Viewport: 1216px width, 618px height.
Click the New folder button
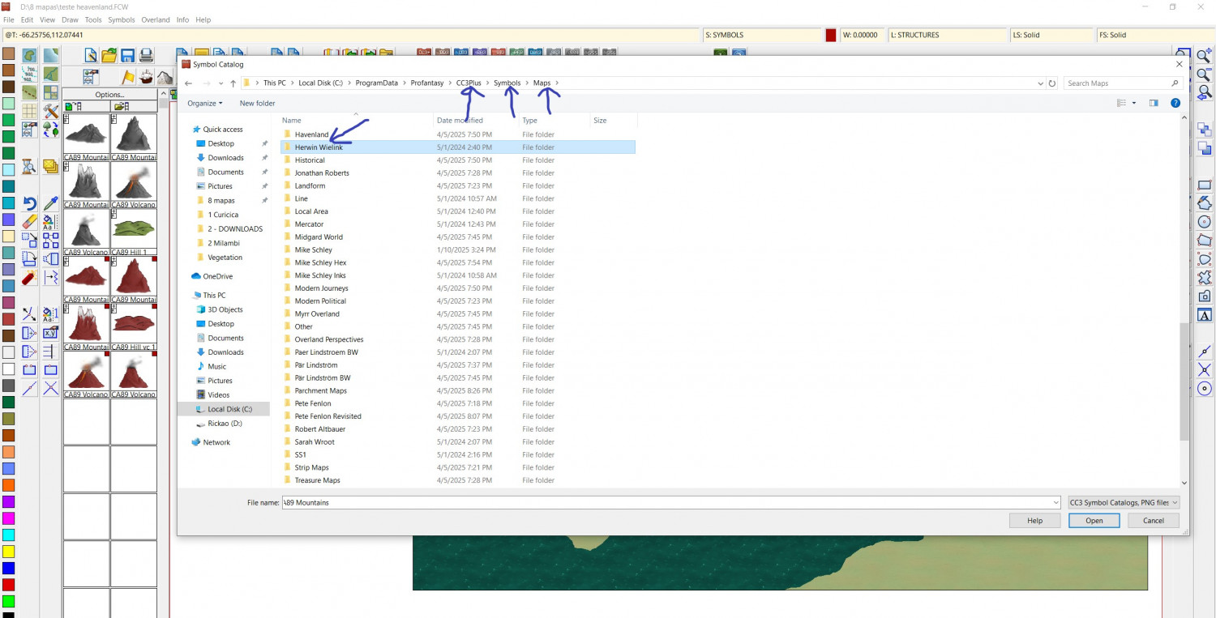click(257, 103)
